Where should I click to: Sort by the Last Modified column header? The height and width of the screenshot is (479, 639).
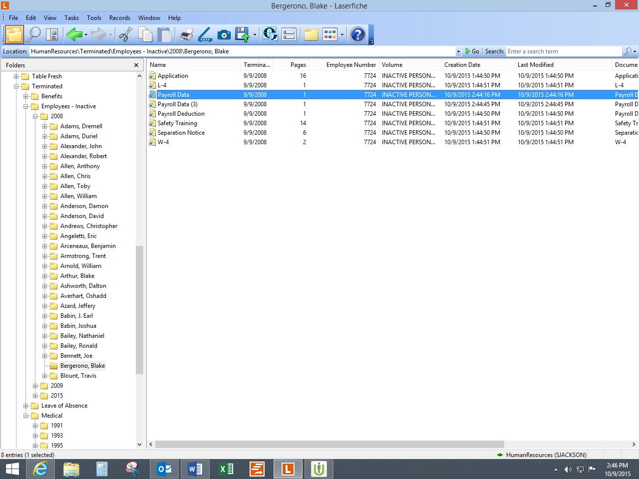563,65
